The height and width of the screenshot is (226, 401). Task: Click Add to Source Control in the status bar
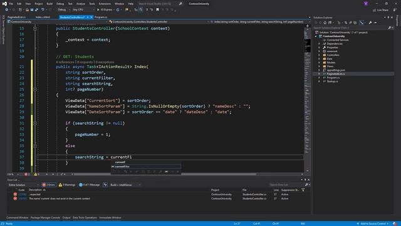tap(373, 223)
